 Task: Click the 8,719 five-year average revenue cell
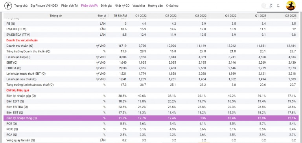[123, 46]
